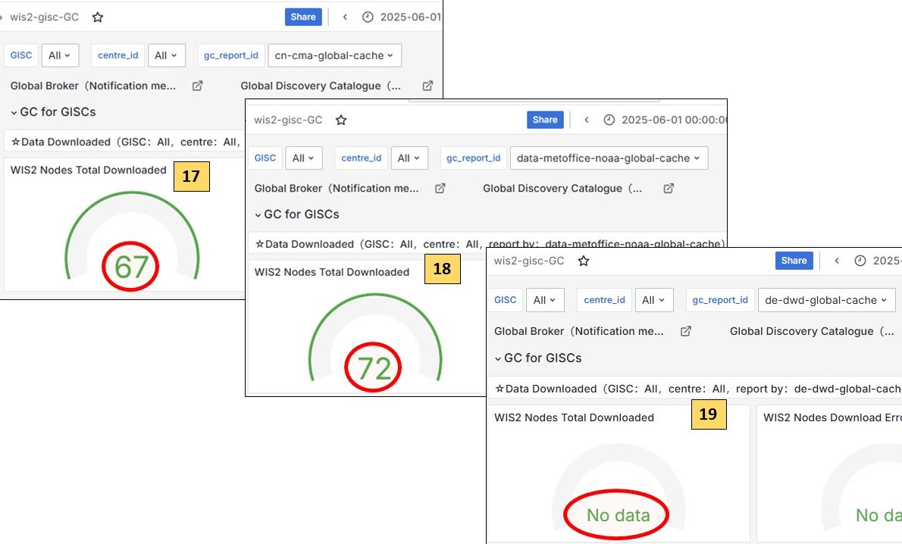Click the gauge value 72 in the panel
This screenshot has height=544, width=902.
(x=374, y=367)
